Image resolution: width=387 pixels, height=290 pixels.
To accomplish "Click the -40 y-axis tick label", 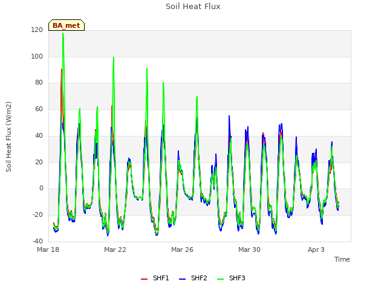I will [37, 241].
